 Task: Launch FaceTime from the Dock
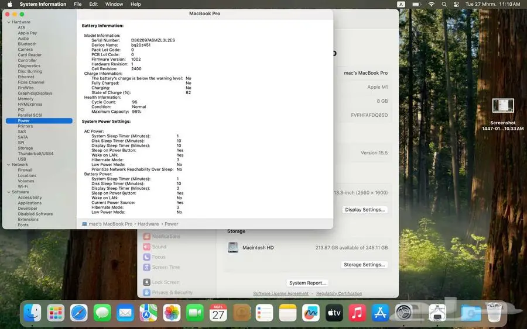tap(195, 313)
